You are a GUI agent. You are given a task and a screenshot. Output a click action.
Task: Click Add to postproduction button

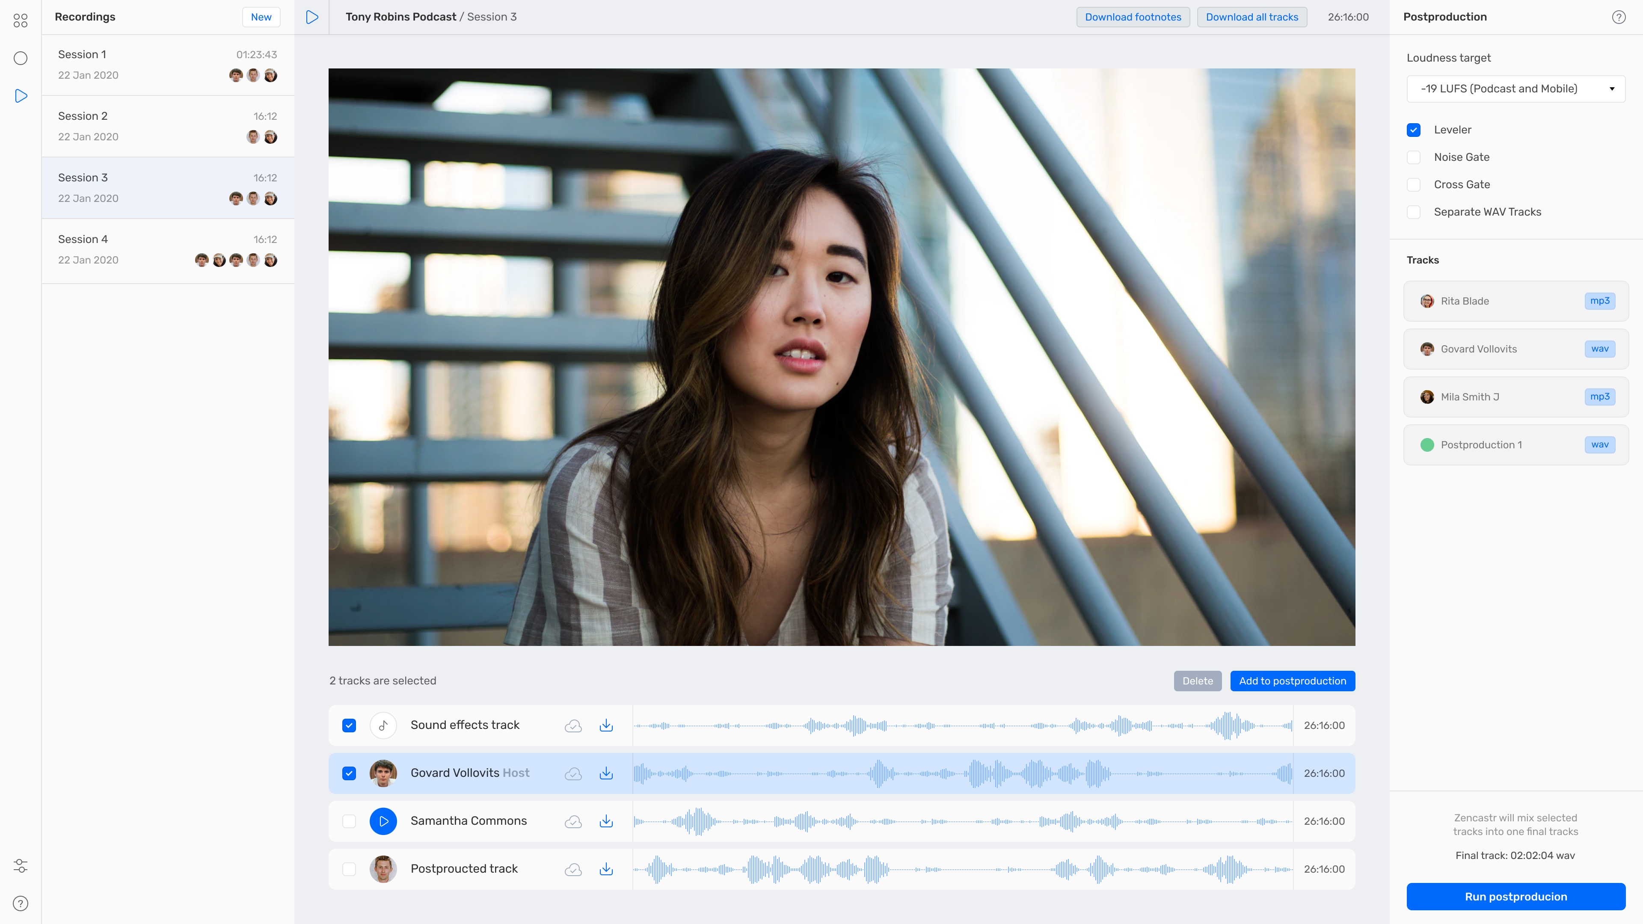coord(1292,681)
